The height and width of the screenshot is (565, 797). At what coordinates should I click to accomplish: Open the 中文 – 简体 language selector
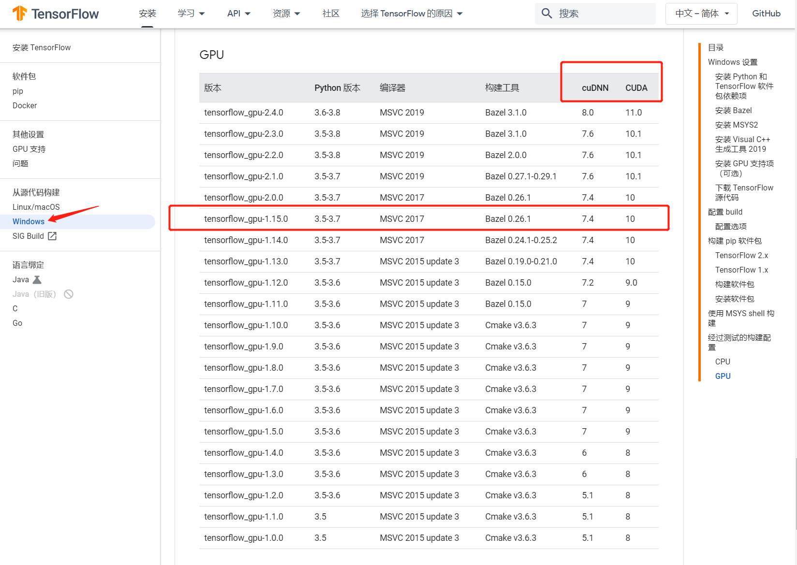pos(701,14)
